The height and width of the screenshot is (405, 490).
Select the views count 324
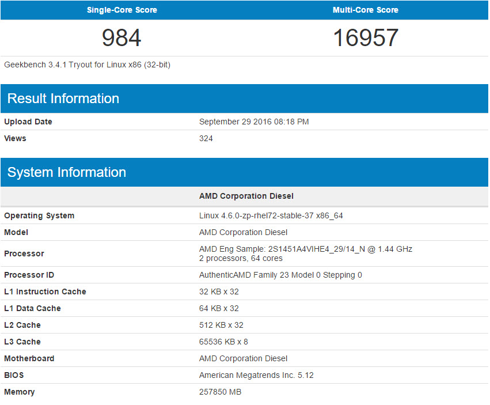pyautogui.click(x=206, y=138)
